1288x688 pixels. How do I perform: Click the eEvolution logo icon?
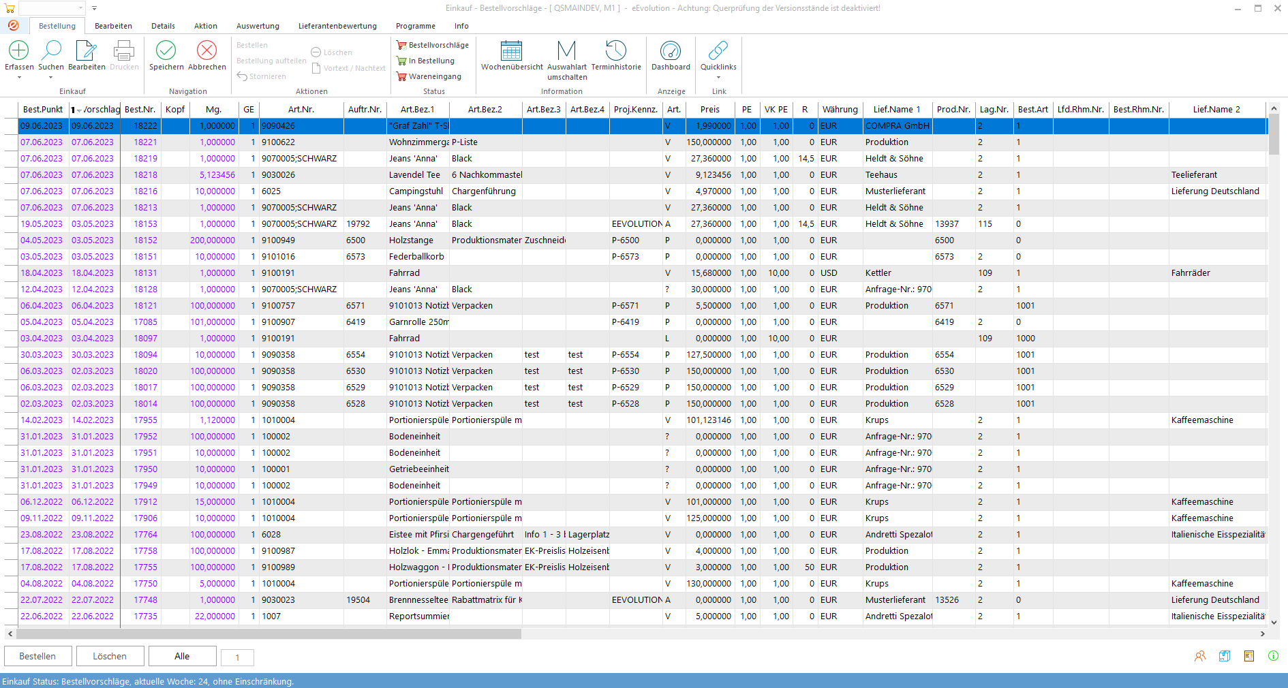pyautogui.click(x=13, y=25)
